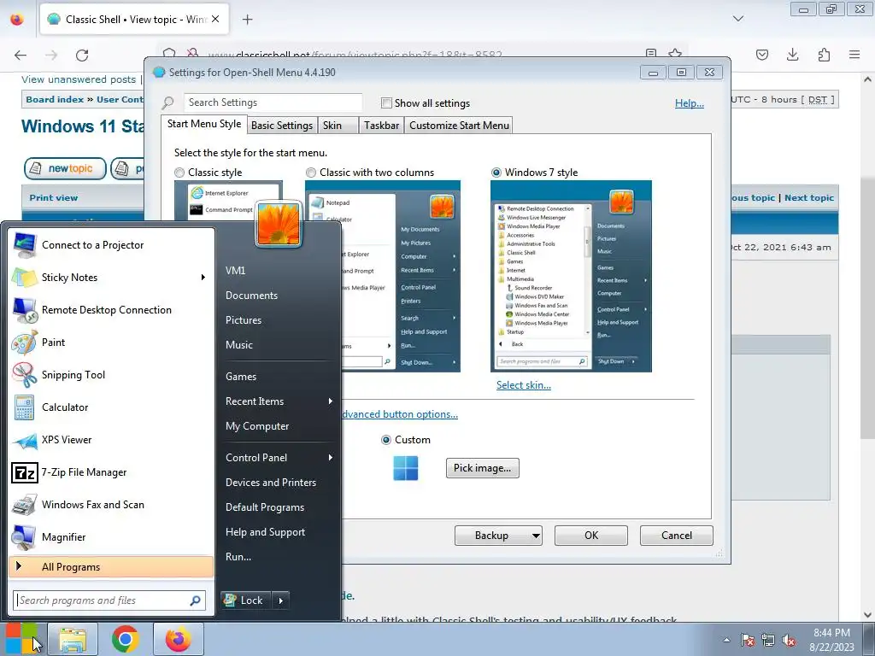The height and width of the screenshot is (656, 875).
Task: Open the Snipping Tool icon
Action: click(x=24, y=375)
